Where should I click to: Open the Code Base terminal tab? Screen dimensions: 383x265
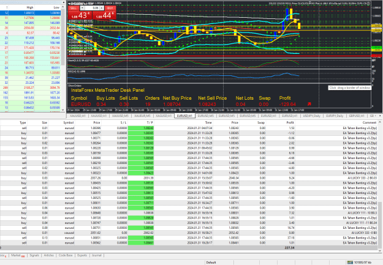(66, 255)
